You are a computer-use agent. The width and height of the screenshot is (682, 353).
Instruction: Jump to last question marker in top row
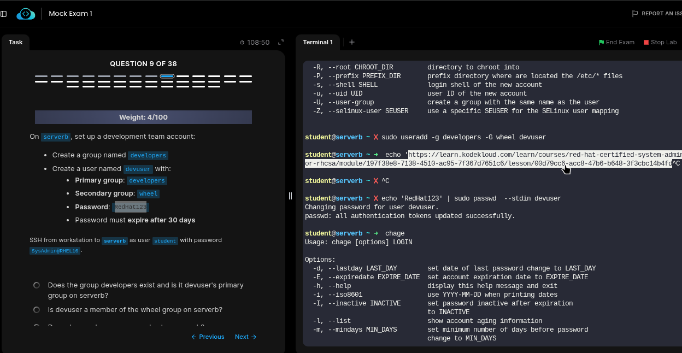coord(245,77)
